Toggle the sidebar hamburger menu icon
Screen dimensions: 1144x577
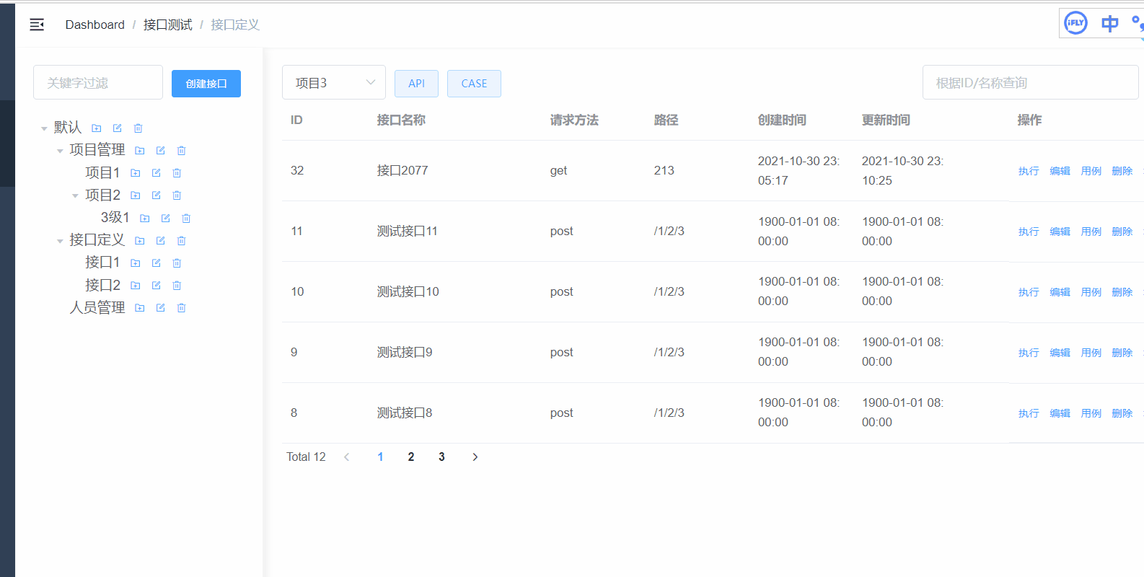coord(37,25)
